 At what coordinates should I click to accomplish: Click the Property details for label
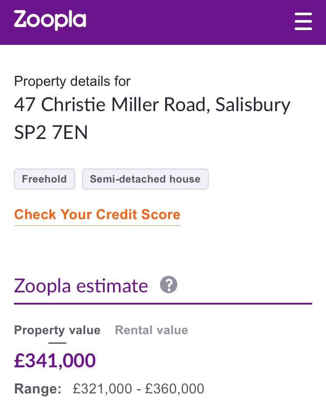72,81
